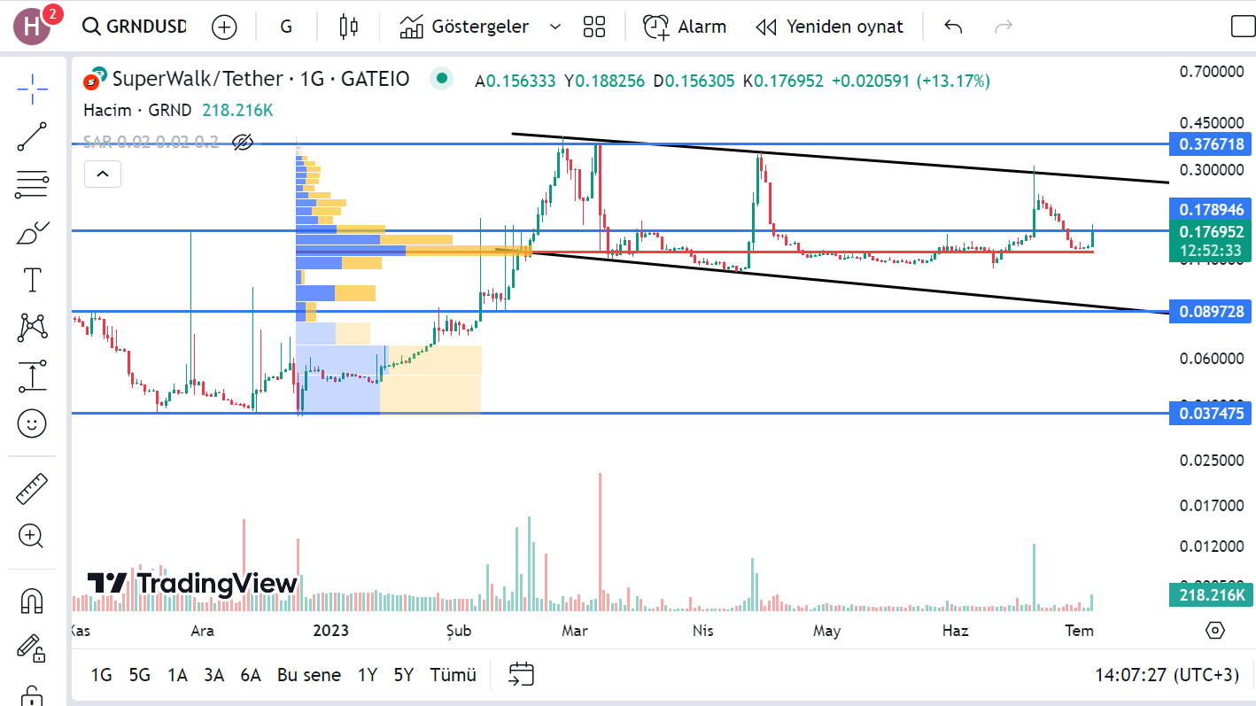
Task: Open timezone menu 14:07:27 (UTC+3)
Action: tap(1167, 675)
